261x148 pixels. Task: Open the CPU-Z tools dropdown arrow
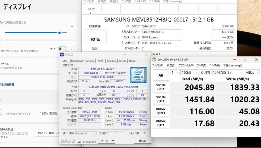113,141
